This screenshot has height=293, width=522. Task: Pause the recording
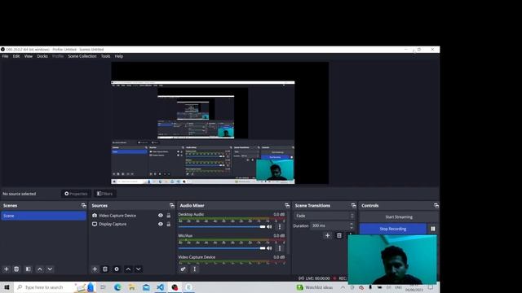point(433,229)
